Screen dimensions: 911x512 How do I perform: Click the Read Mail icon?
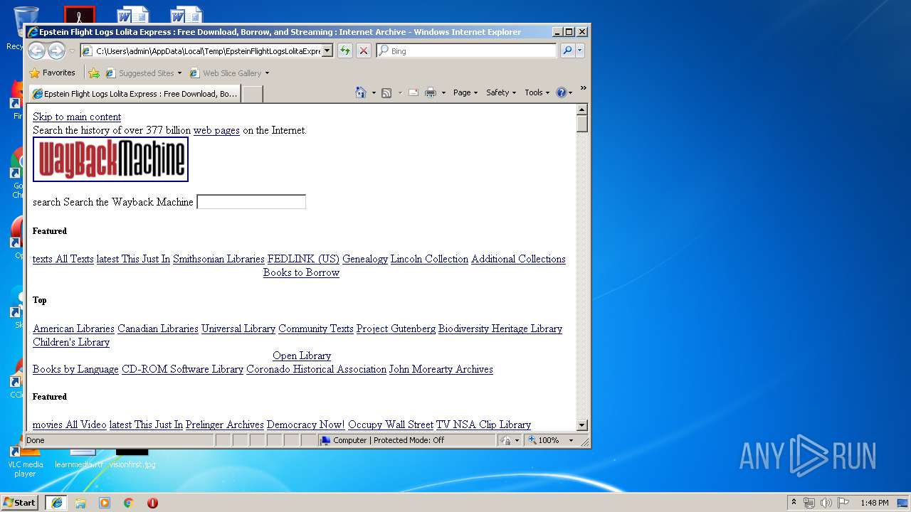pyautogui.click(x=413, y=92)
